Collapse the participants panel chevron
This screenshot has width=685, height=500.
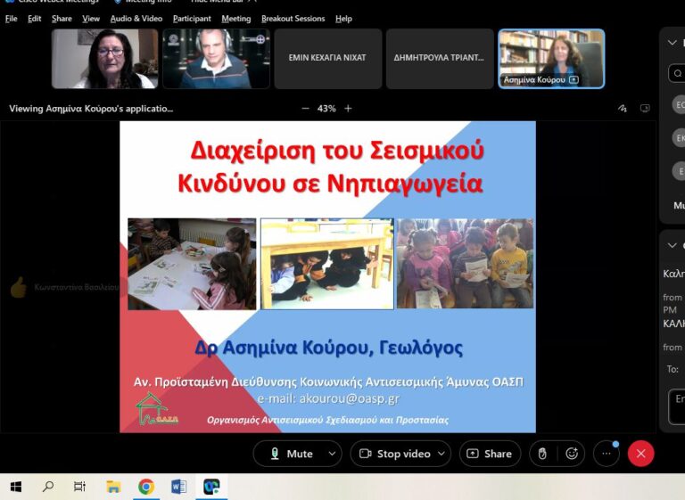point(673,42)
